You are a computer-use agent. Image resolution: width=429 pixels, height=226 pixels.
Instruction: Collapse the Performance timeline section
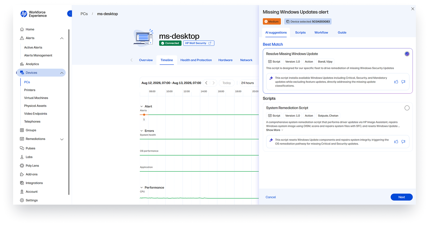[141, 188]
